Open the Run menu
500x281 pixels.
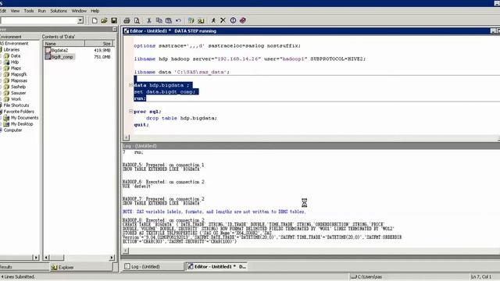[41, 11]
